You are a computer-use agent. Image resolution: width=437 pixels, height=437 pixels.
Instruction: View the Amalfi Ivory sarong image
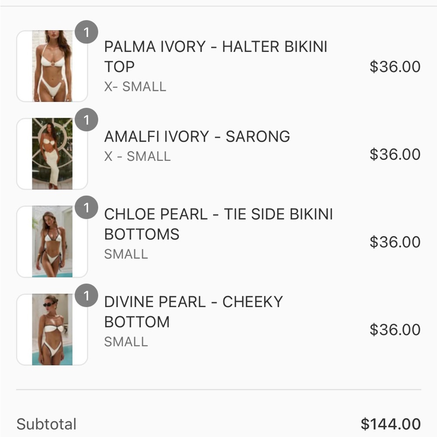click(52, 153)
